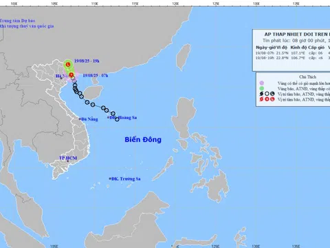Click the '120E' top axis label
The image size is (330, 248).
point(175,3)
